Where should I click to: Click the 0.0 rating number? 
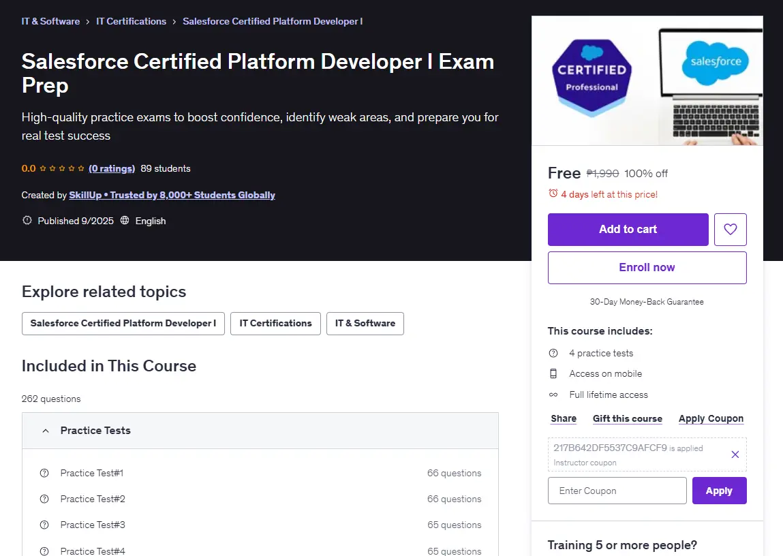pyautogui.click(x=29, y=168)
